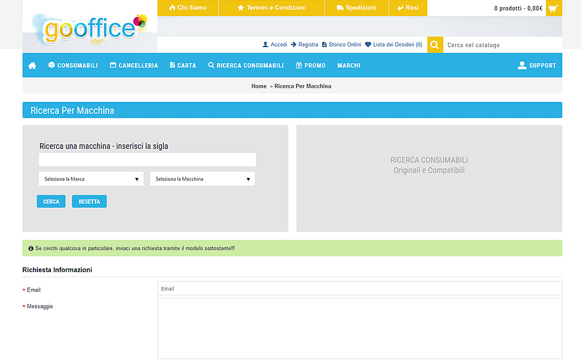Click the gift icon beside Promo
581x363 pixels.
click(299, 65)
